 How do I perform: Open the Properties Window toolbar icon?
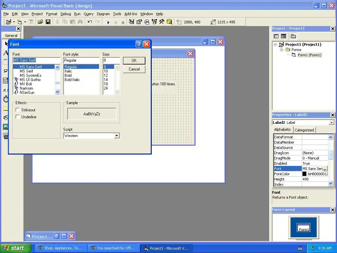click(x=139, y=22)
